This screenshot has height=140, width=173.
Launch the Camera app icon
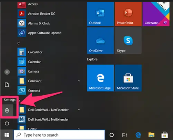[x=22, y=72]
